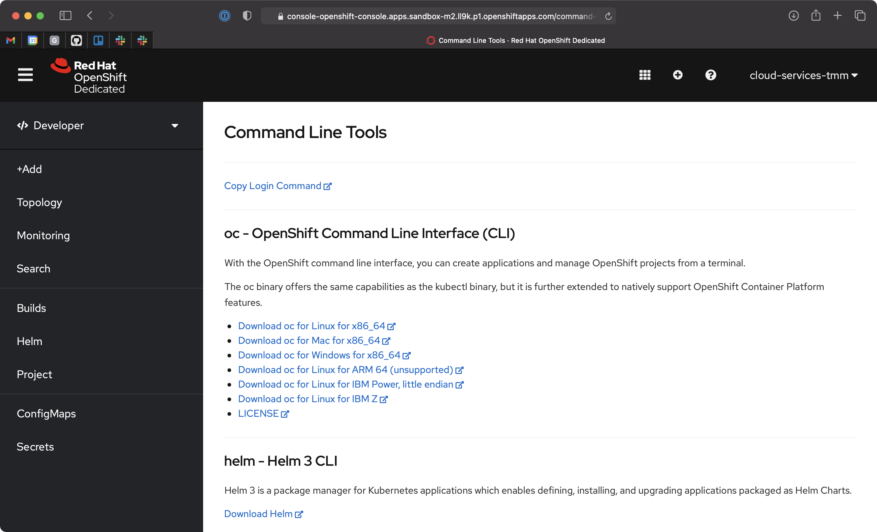This screenshot has height=532, width=877.
Task: Click the content blocker shield icon
Action: 247,16
